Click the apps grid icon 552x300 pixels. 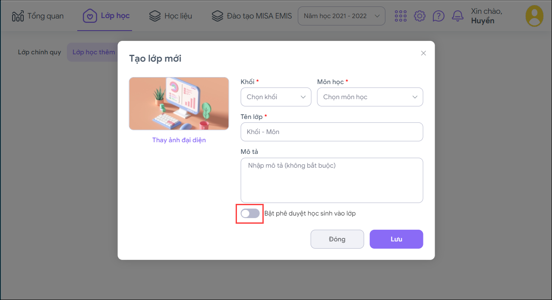tap(401, 16)
